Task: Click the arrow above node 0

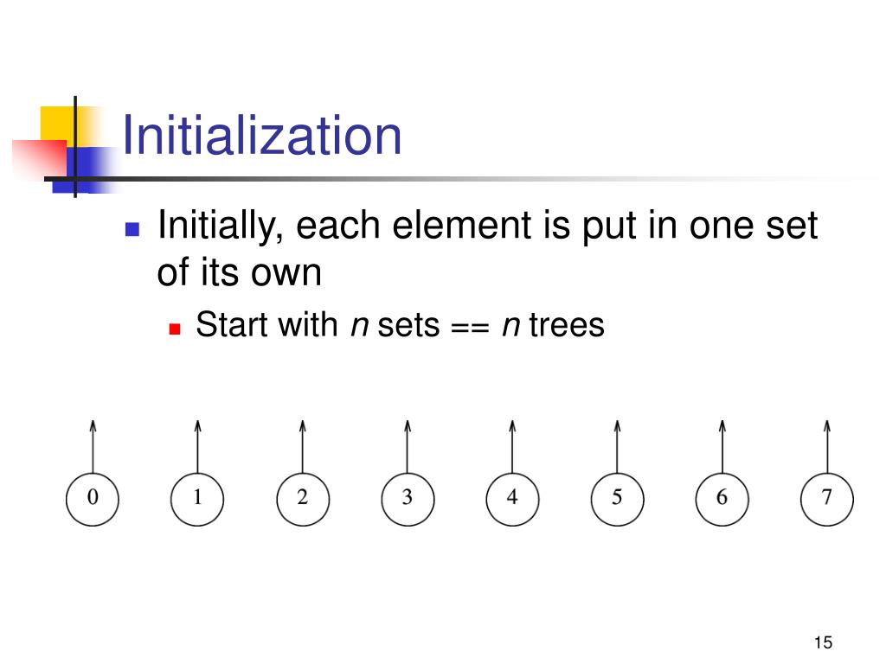Action: pos(93,446)
